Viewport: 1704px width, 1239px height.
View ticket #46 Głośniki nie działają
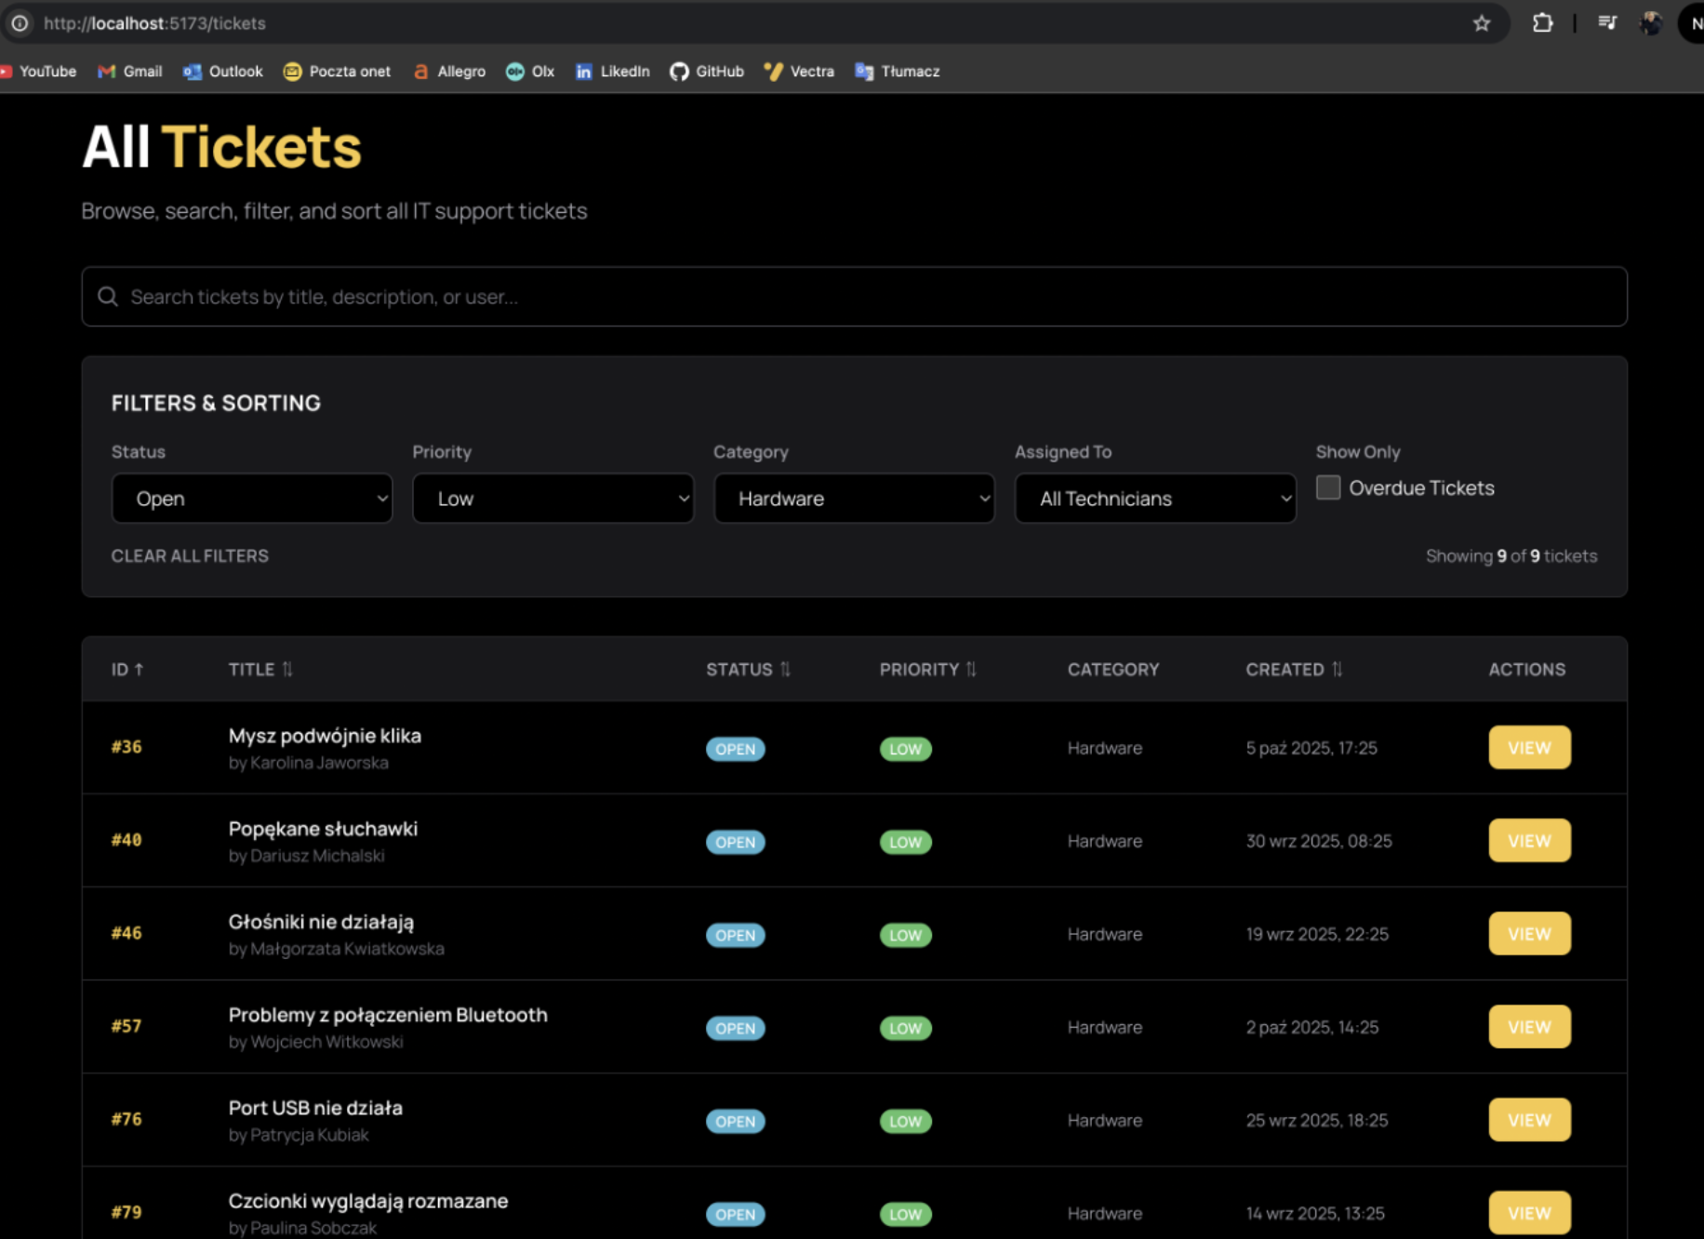1529,934
